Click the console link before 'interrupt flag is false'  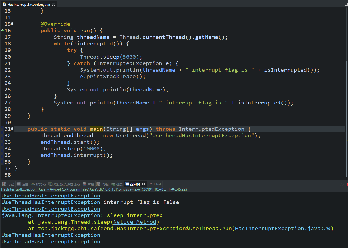51,202
